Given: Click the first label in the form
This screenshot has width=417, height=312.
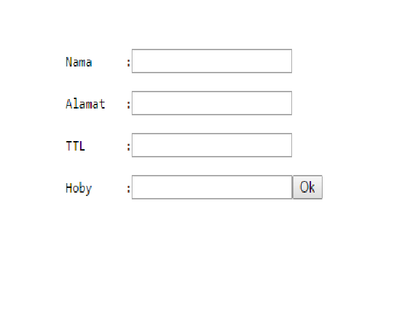Looking at the screenshot, I should 79,62.
